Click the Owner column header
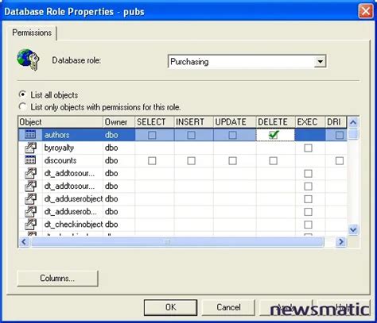This screenshot has width=377, height=323. (119, 122)
